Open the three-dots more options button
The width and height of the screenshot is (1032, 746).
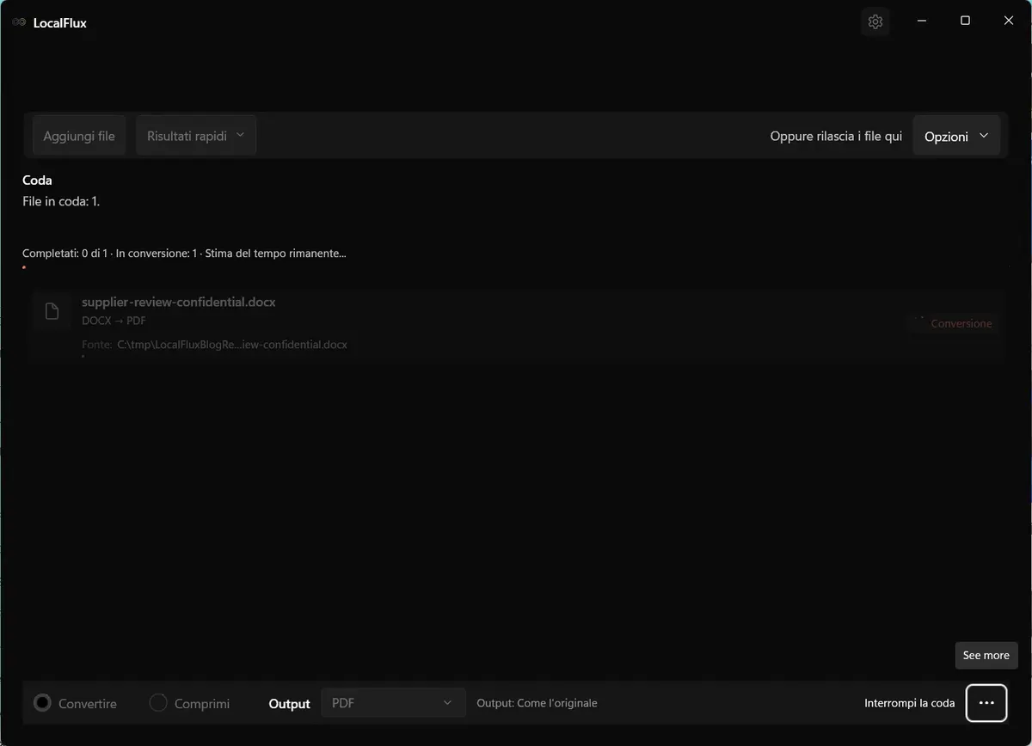click(x=986, y=703)
